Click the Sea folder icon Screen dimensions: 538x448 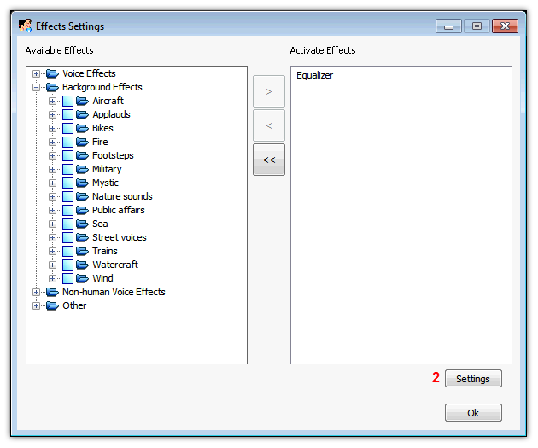pos(82,224)
